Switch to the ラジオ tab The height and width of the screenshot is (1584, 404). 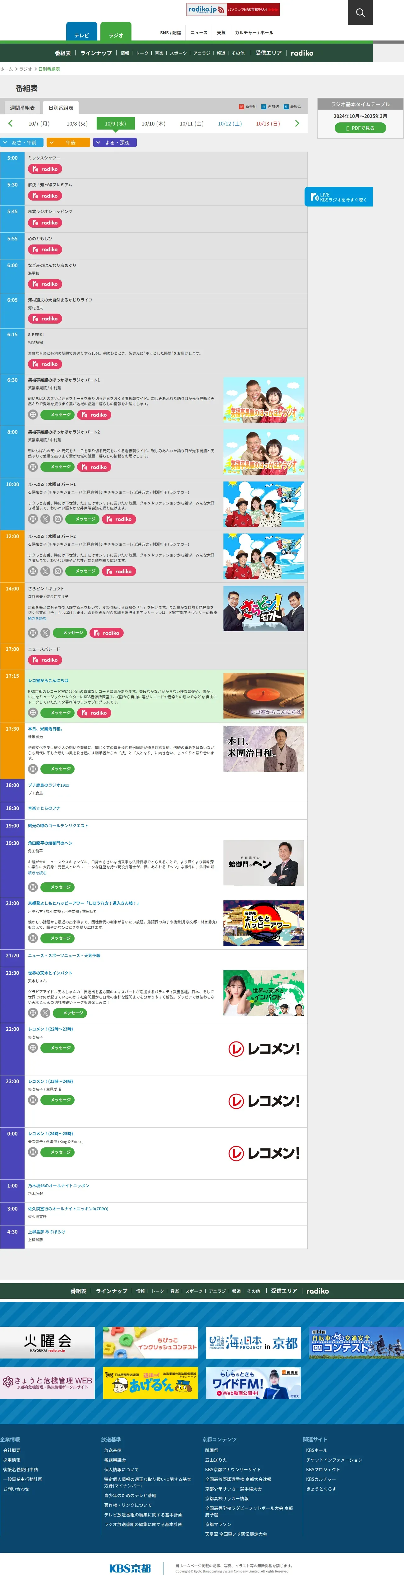click(116, 32)
